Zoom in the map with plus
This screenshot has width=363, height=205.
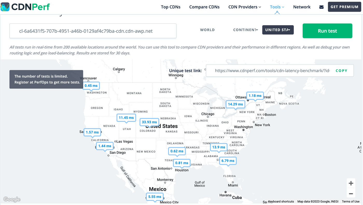351,183
